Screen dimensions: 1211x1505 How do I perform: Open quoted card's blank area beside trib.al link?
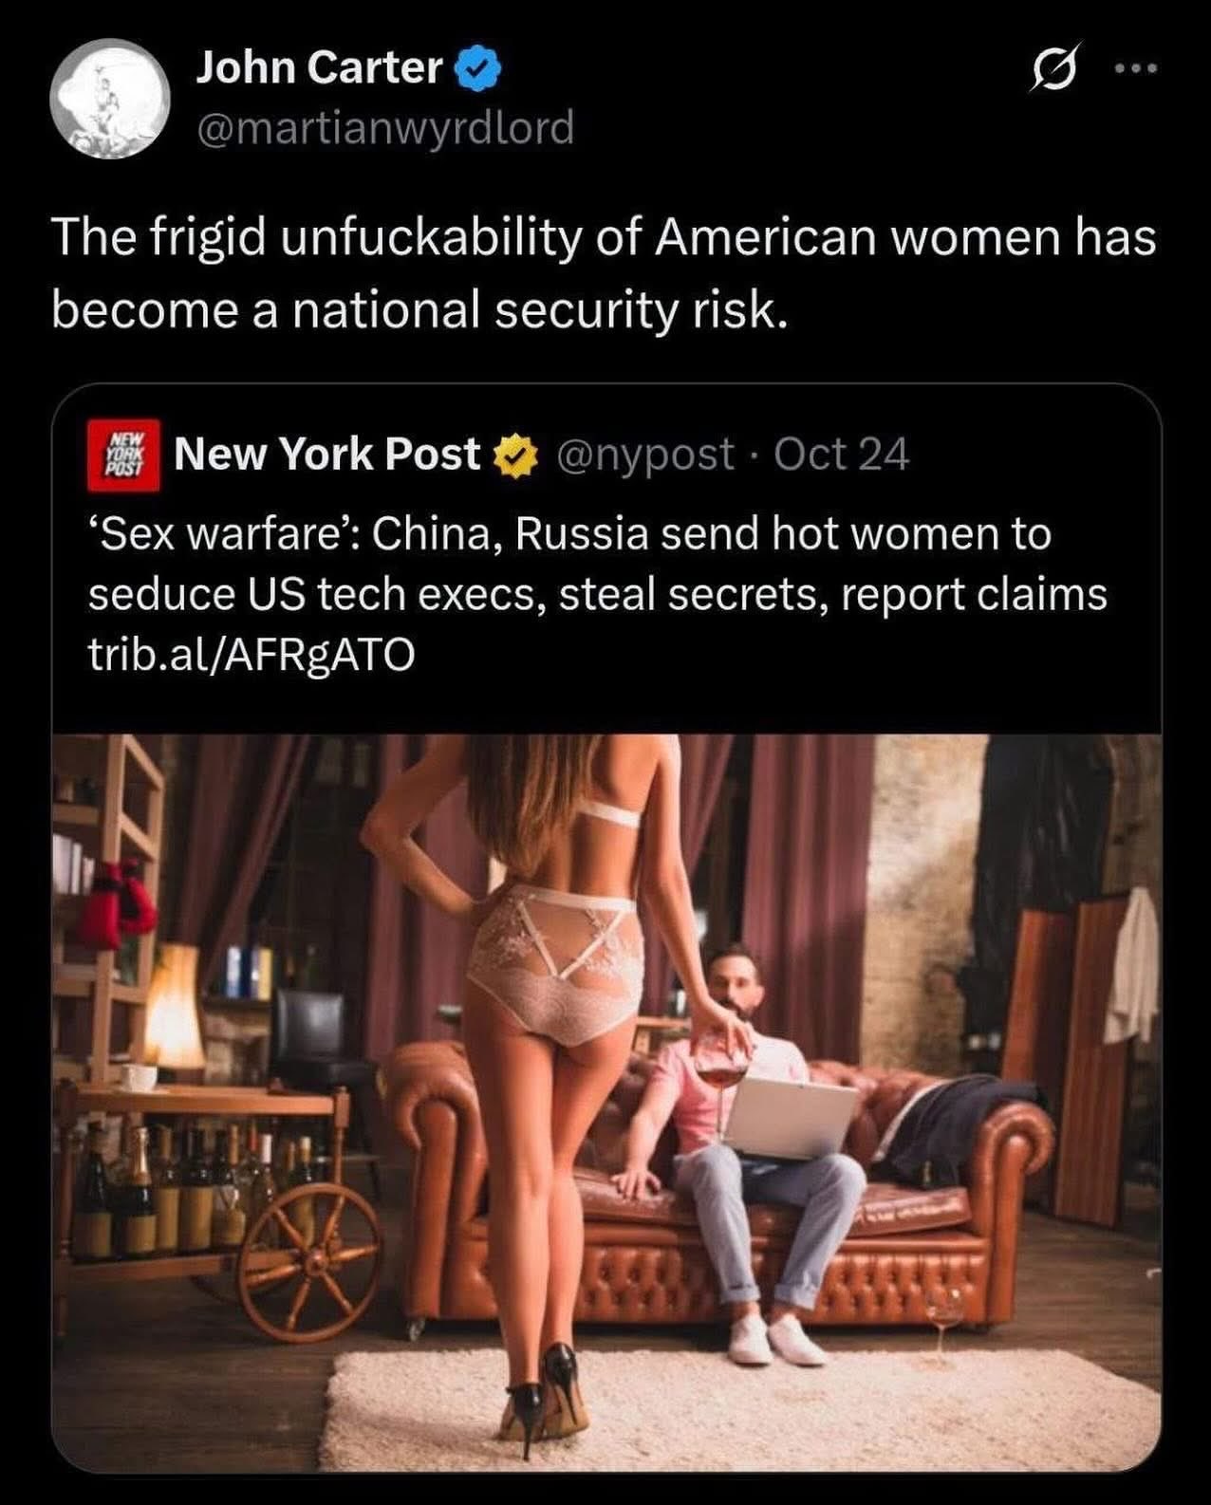click(788, 655)
